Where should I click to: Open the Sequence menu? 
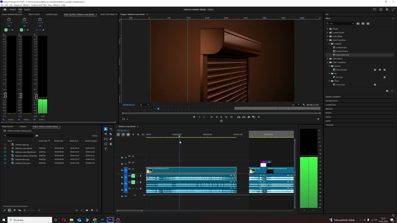(x=18, y=5)
